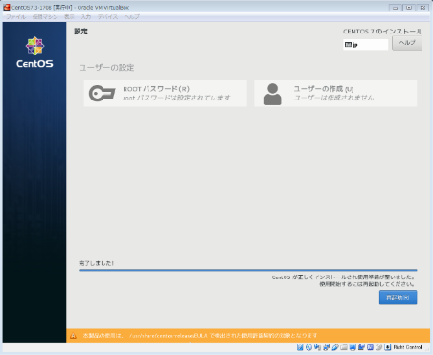Click the optical disc status icon
The width and height of the screenshot is (433, 355).
308,347
